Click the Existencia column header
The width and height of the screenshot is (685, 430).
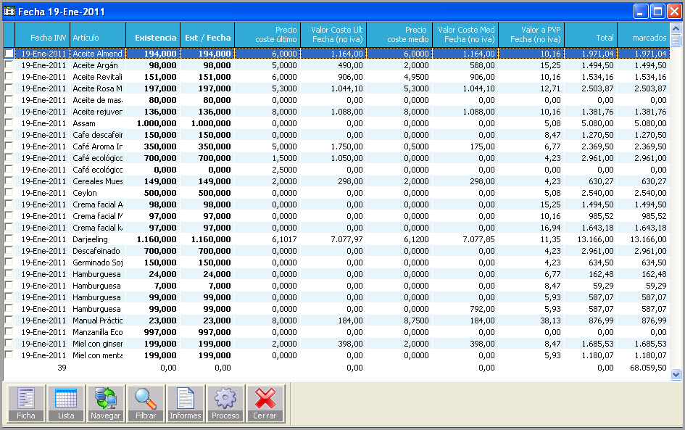tap(153, 35)
